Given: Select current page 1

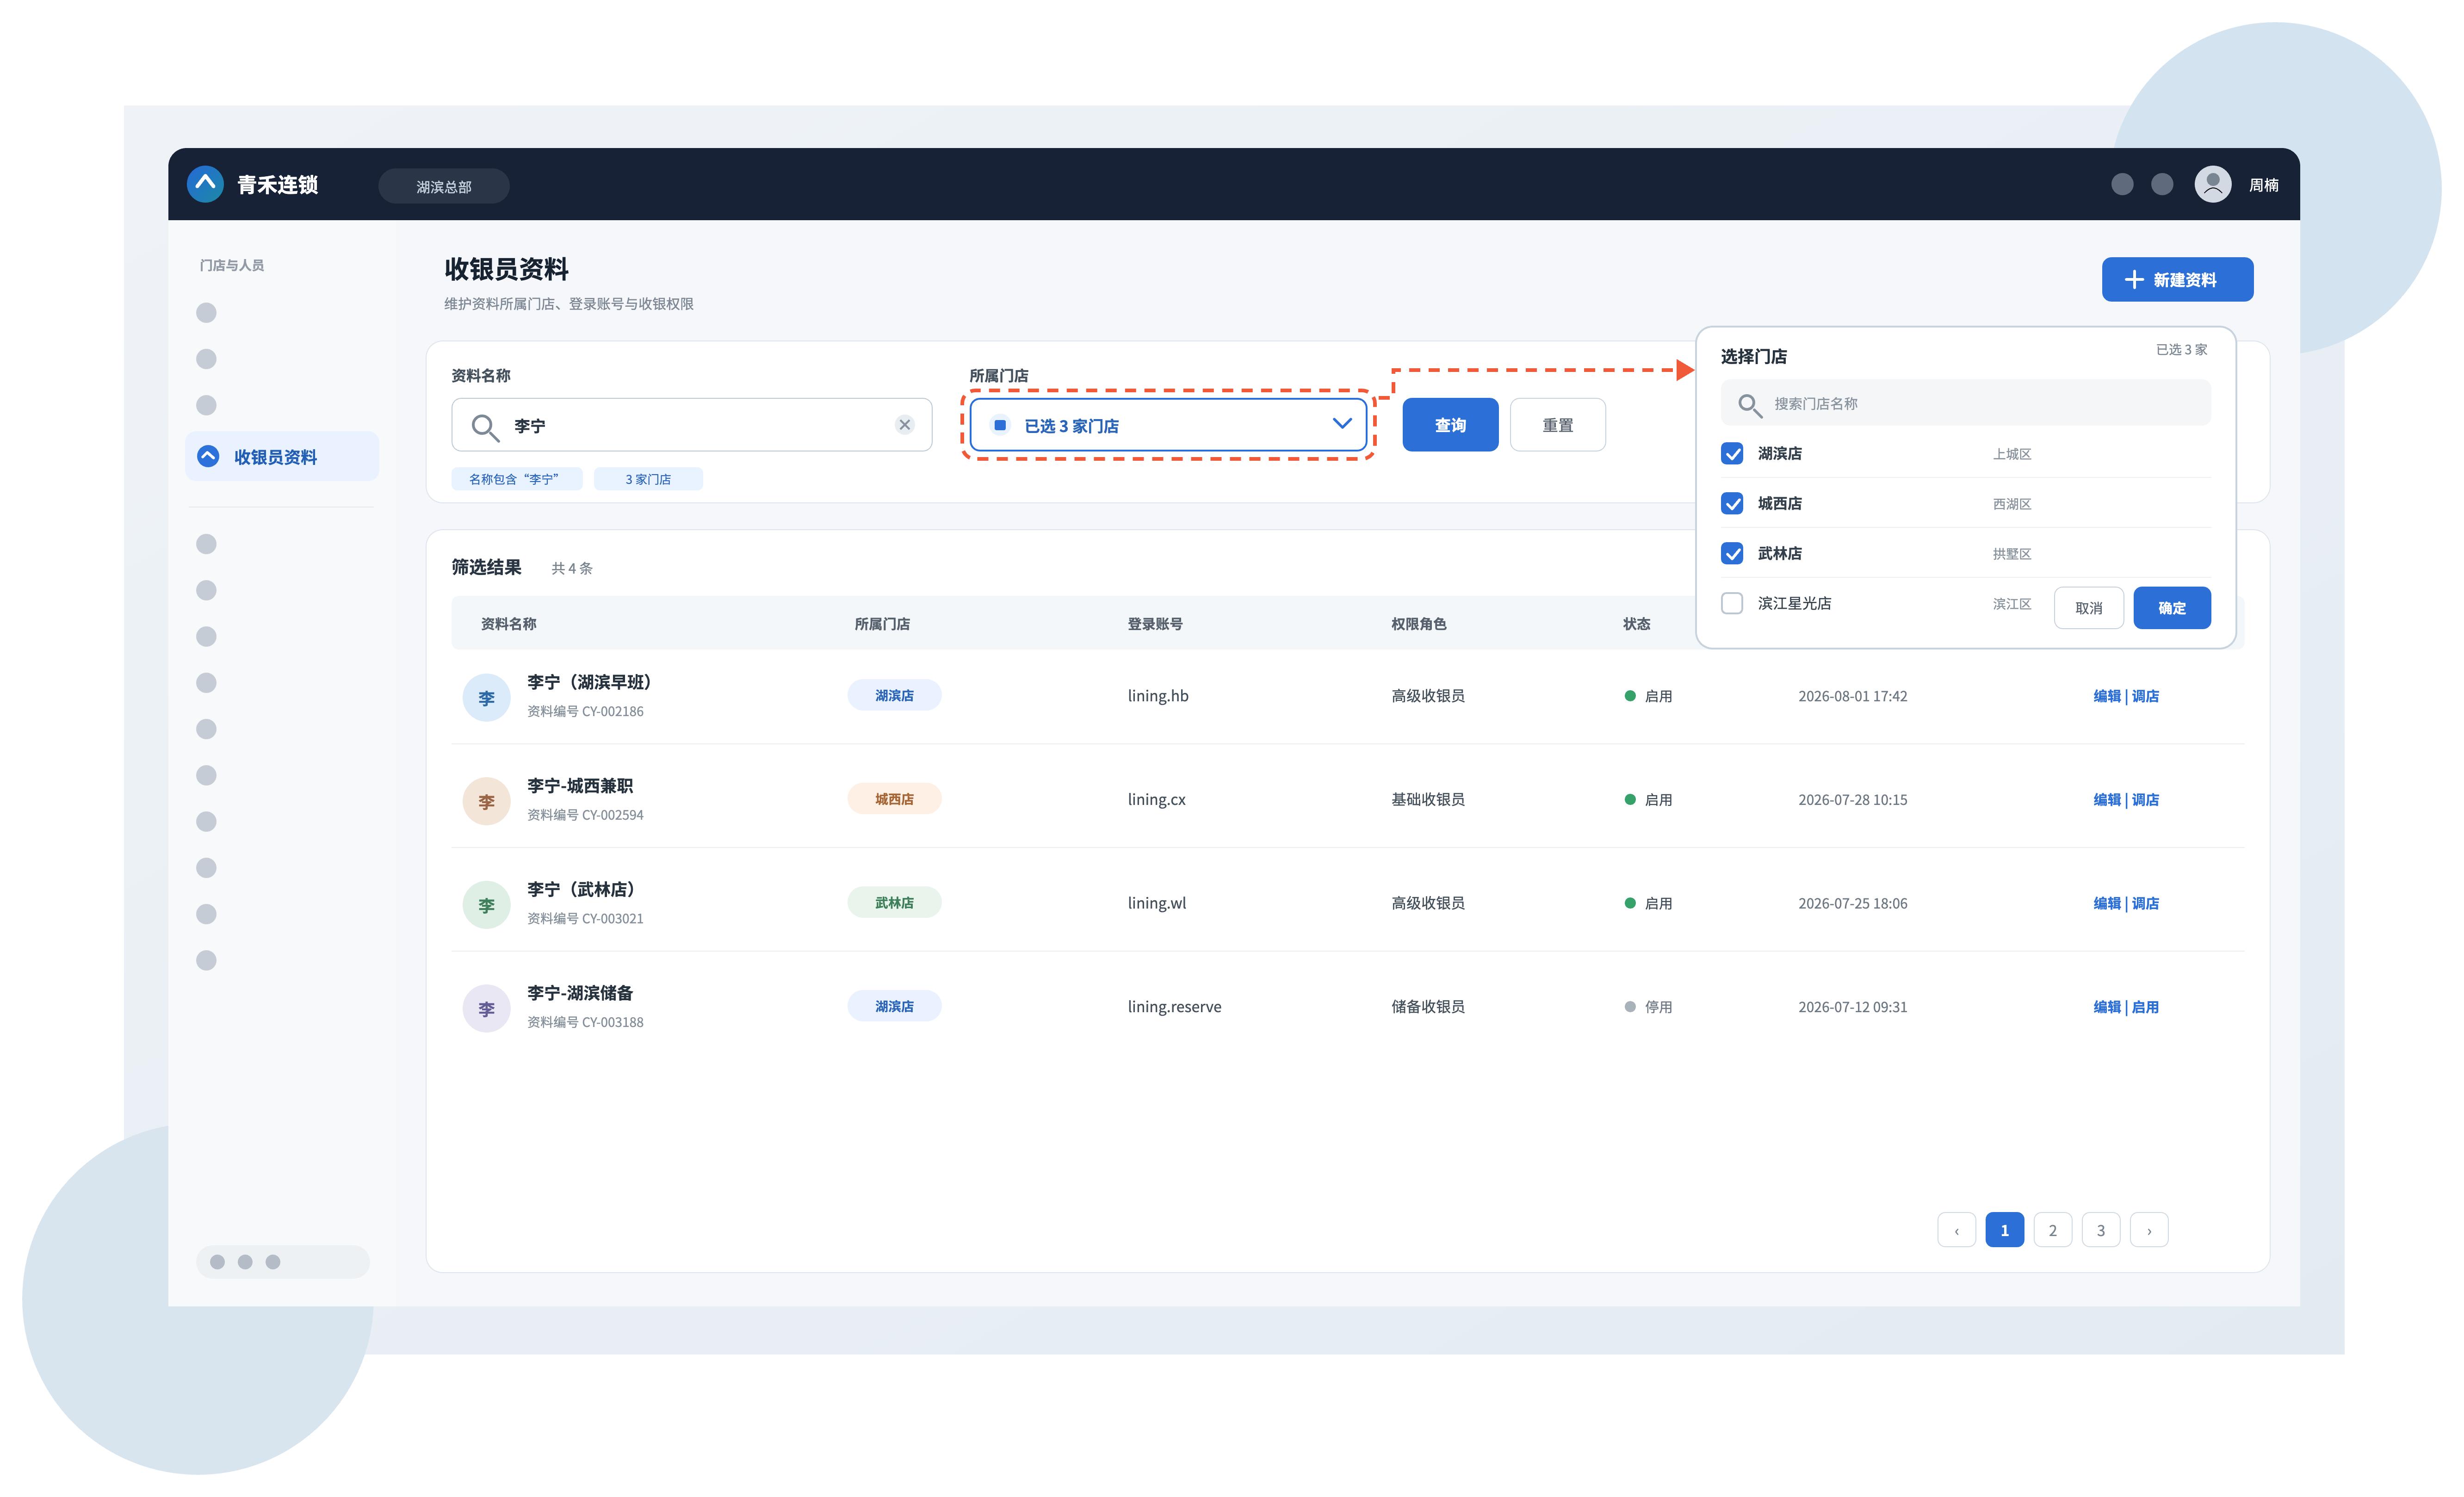Looking at the screenshot, I should (2004, 1230).
